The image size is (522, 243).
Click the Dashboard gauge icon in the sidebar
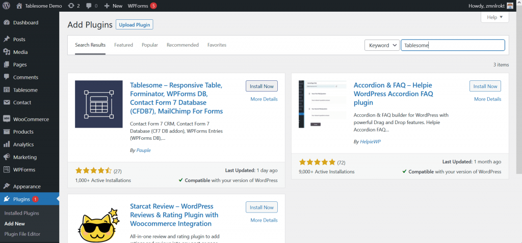pos(6,22)
